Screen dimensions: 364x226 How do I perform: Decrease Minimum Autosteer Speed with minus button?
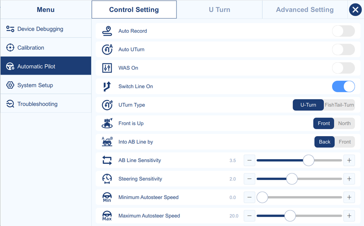(249, 197)
